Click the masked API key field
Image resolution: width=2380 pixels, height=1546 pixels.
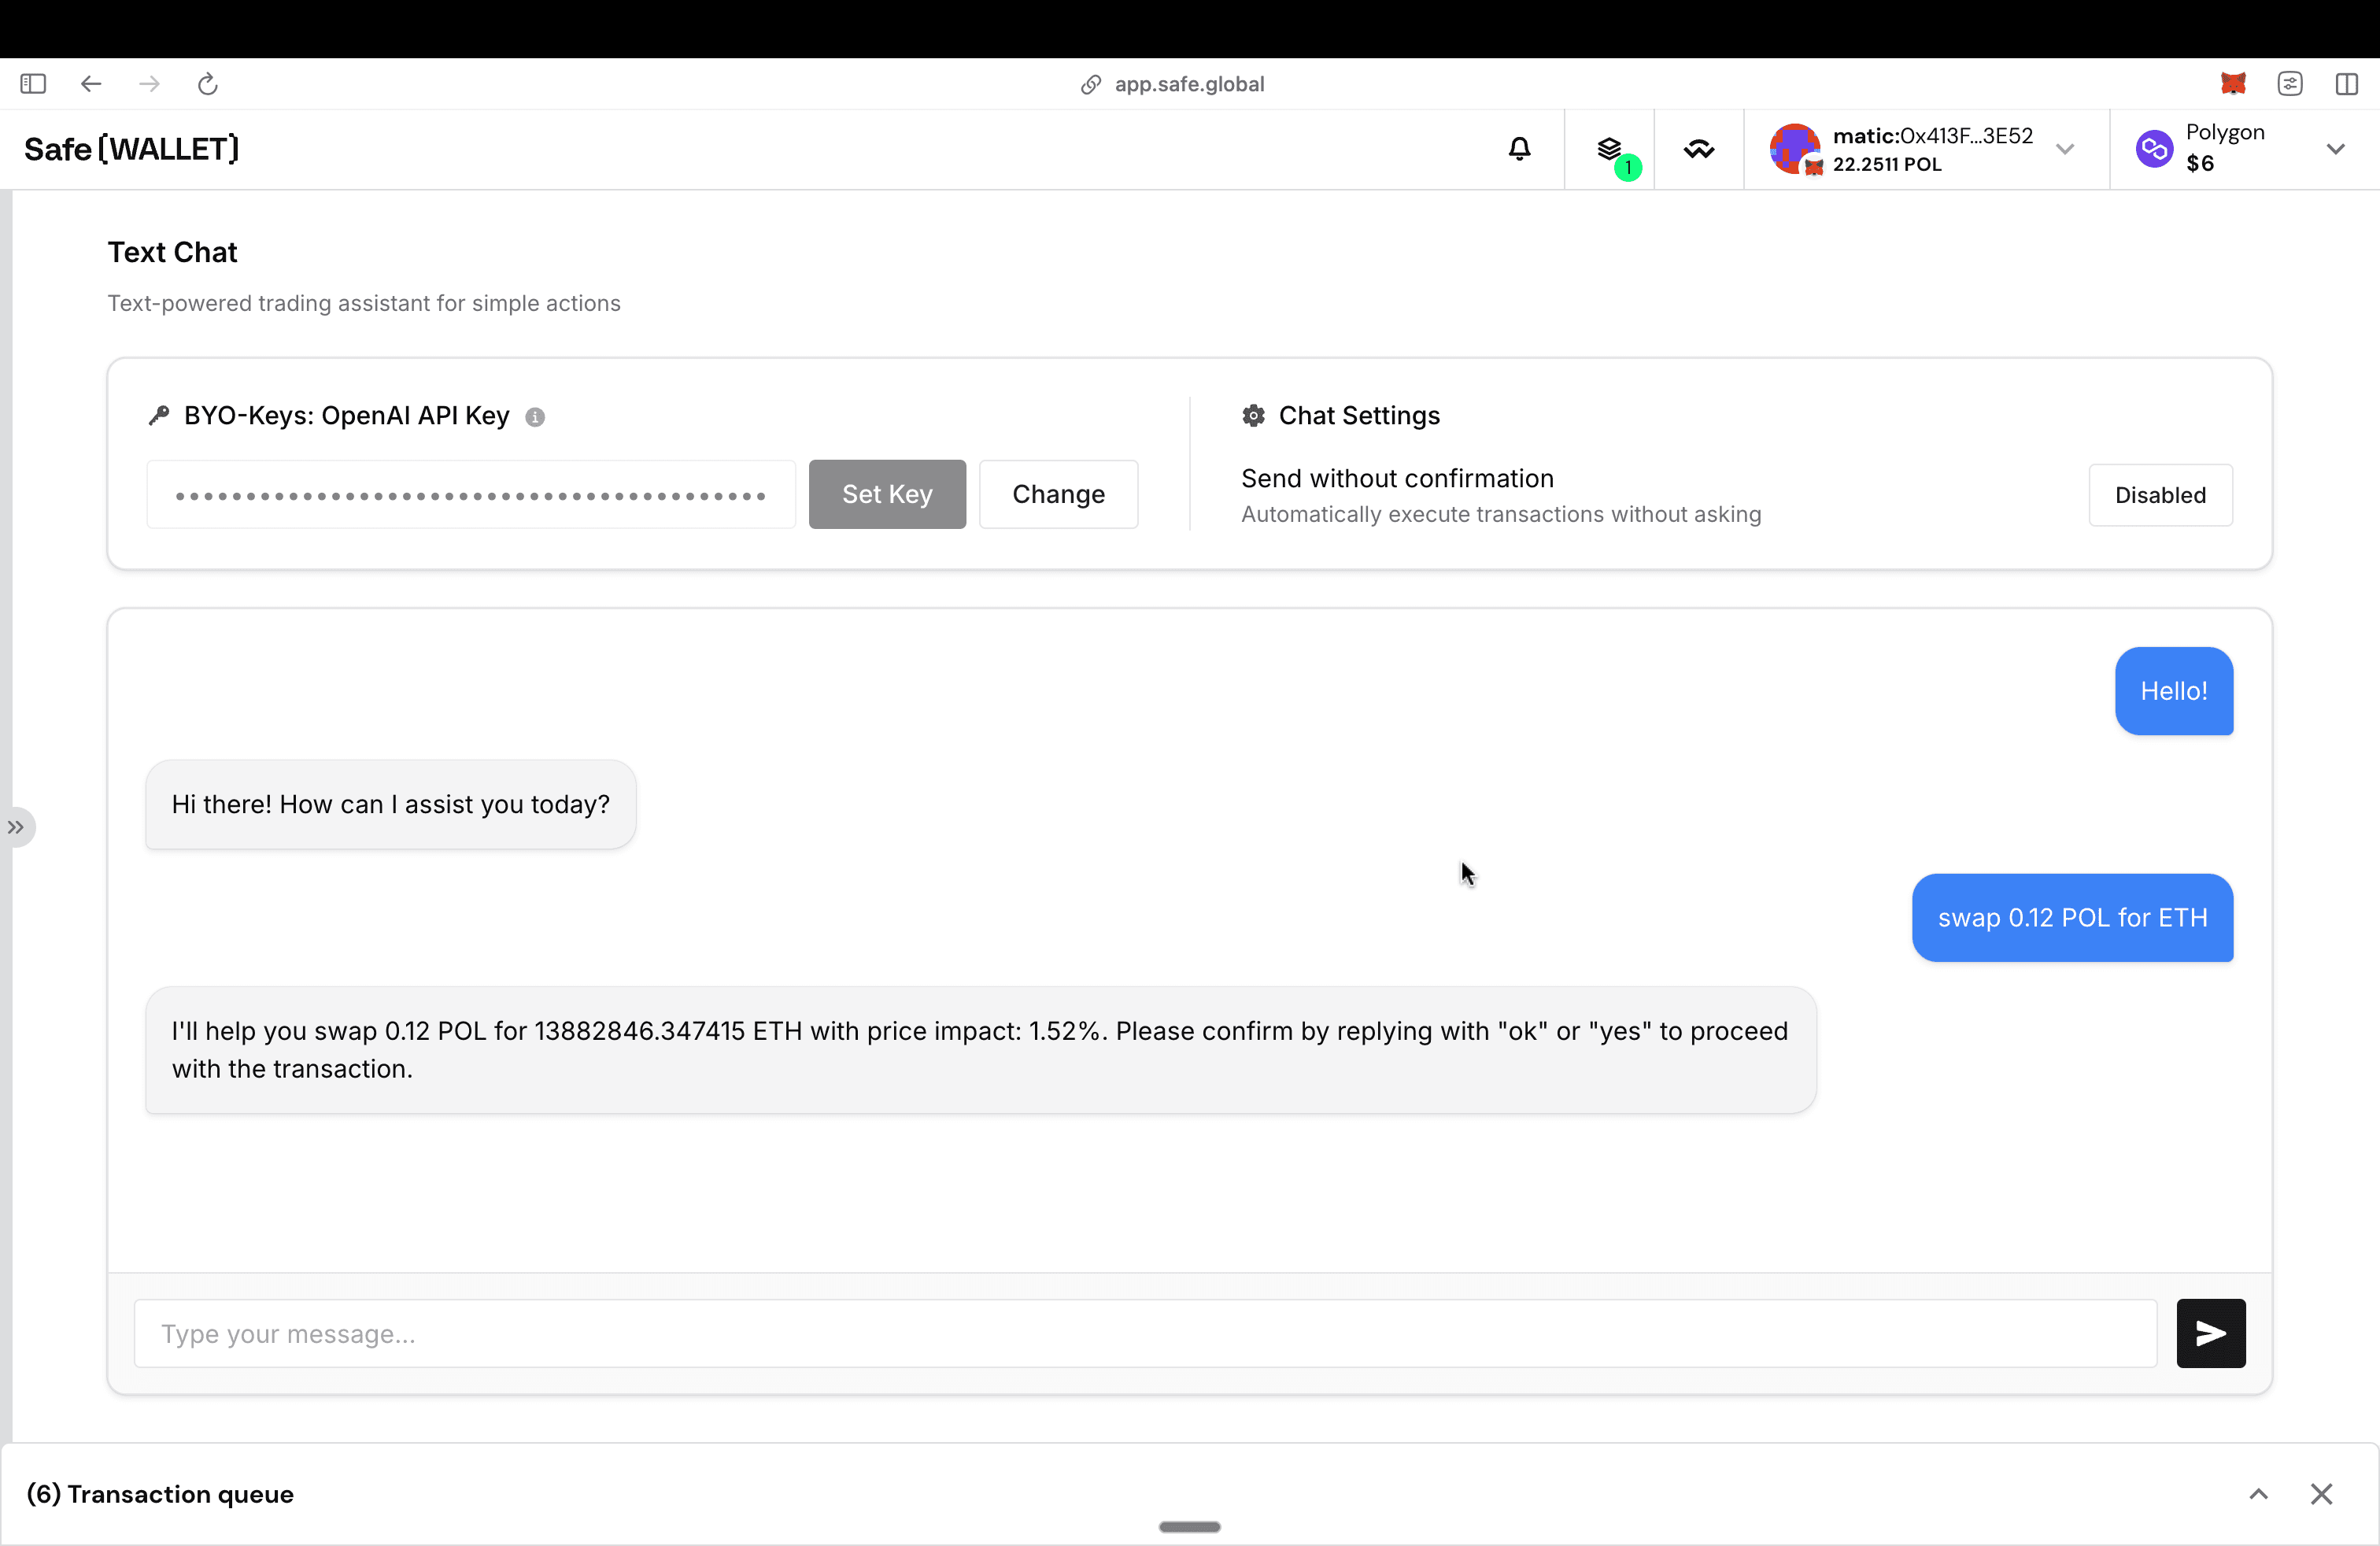pyautogui.click(x=470, y=494)
